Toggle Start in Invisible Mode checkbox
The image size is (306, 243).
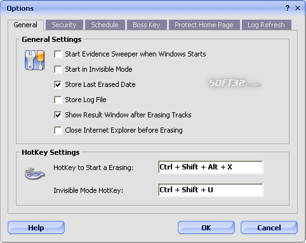(58, 69)
